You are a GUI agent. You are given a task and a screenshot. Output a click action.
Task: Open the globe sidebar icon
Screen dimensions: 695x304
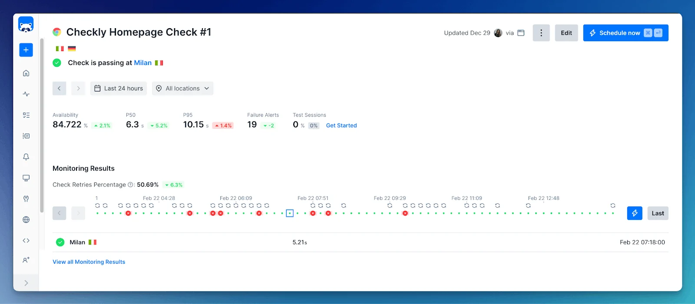[x=26, y=219]
